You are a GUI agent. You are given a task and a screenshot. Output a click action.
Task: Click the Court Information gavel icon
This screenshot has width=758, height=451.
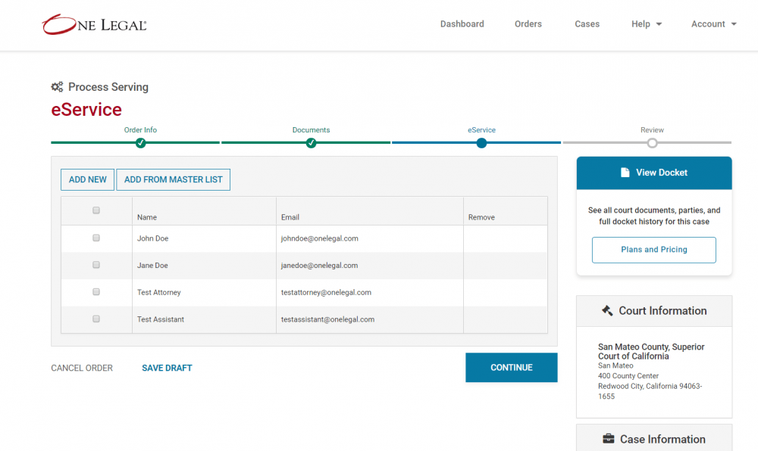pyautogui.click(x=607, y=311)
